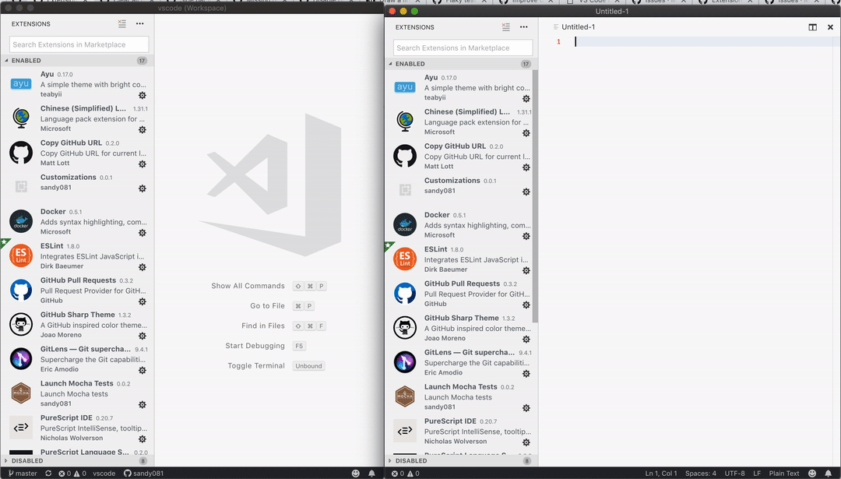Open GitHub Sharp Theme gear in left window

143,336
